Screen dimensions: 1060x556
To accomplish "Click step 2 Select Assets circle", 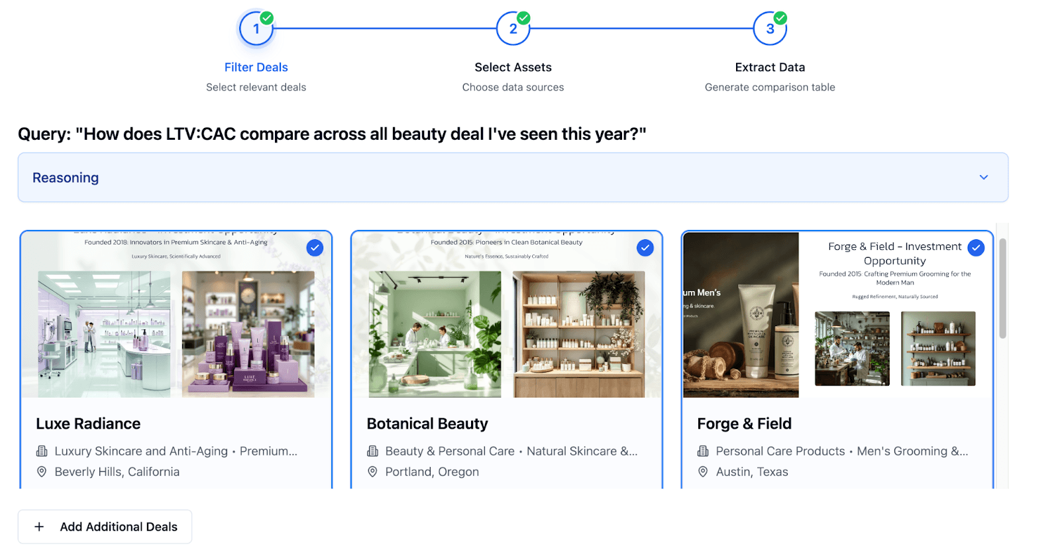I will [x=513, y=28].
